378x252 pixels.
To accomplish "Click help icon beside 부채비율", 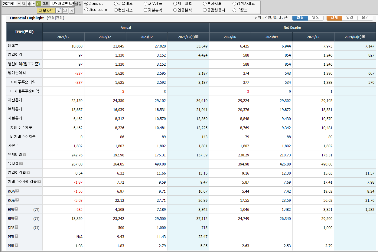I will 24,154.
